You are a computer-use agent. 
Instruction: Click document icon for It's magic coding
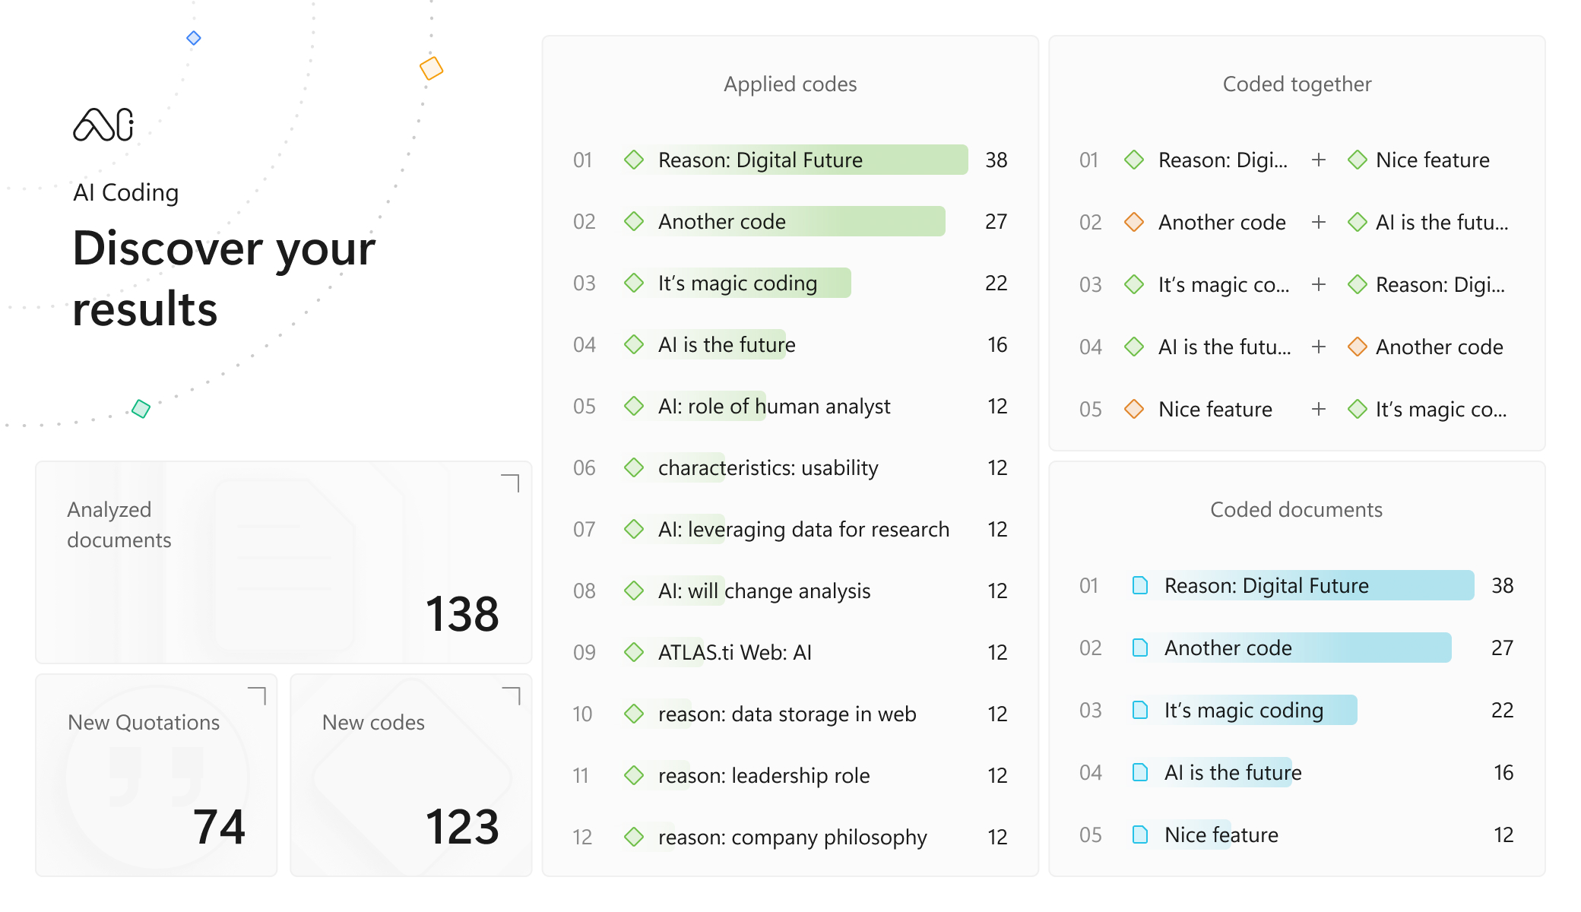(1140, 710)
